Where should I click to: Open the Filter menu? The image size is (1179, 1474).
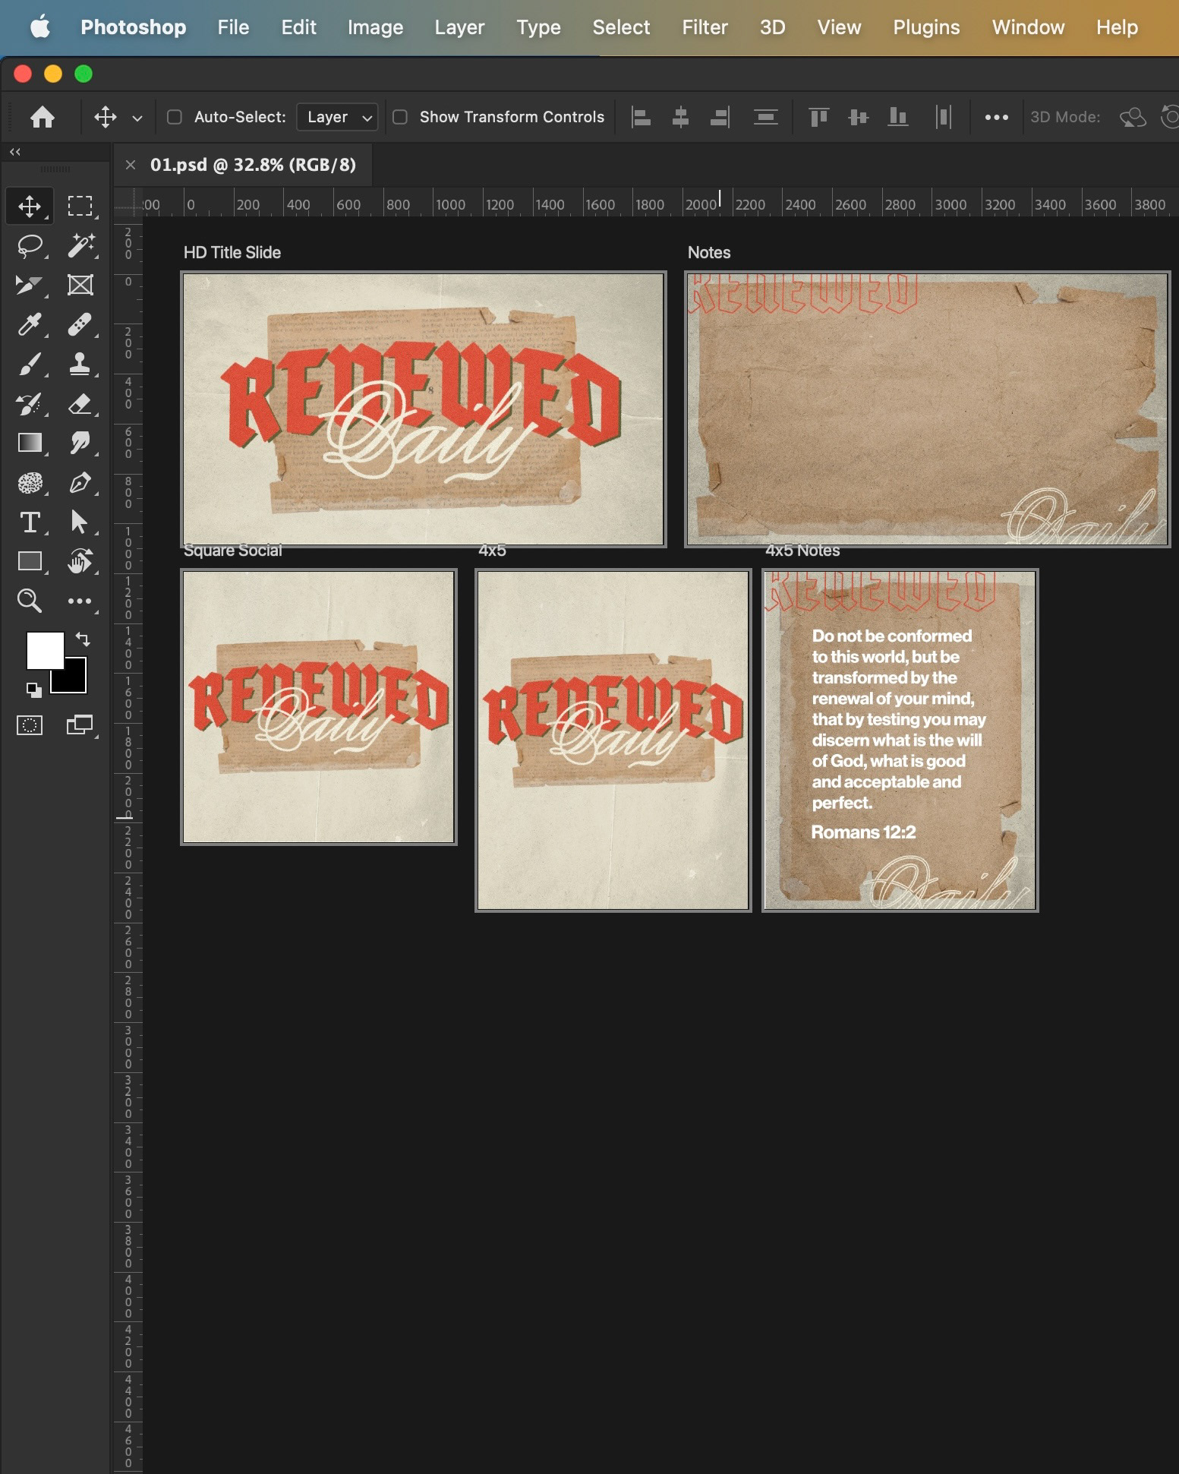click(x=704, y=27)
